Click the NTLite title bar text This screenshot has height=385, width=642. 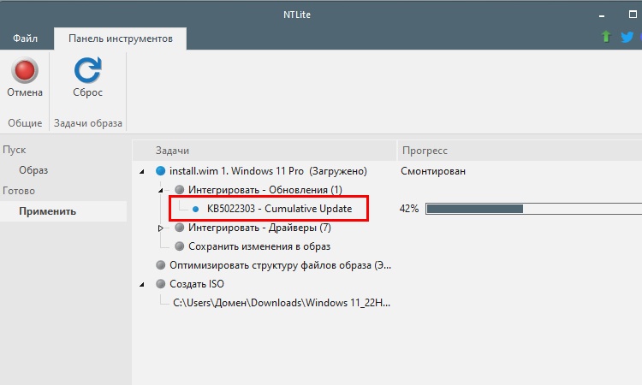coord(297,15)
